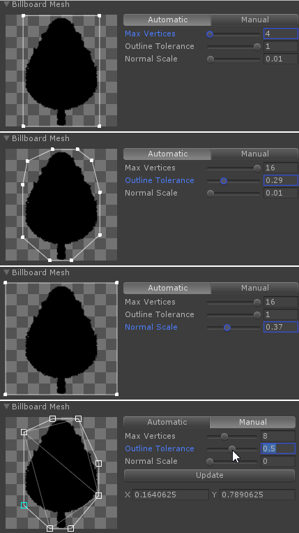Click the Y coordinate field 0.7890625

pyautogui.click(x=257, y=495)
